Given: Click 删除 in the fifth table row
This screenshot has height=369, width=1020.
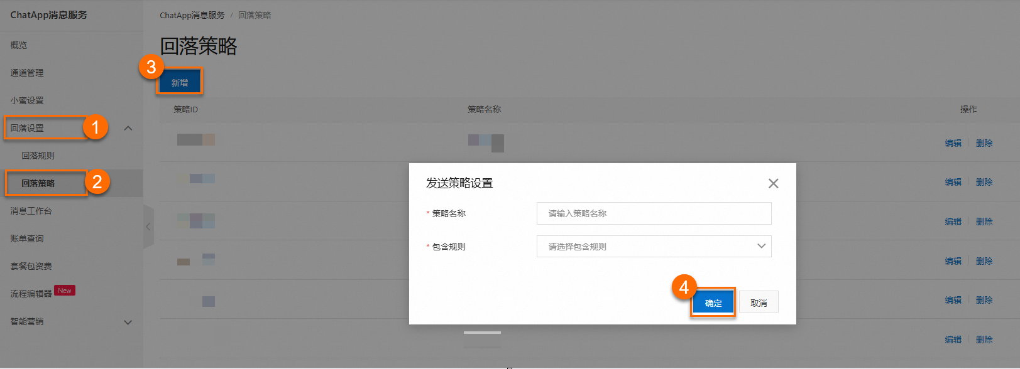Looking at the screenshot, I should pyautogui.click(x=984, y=300).
